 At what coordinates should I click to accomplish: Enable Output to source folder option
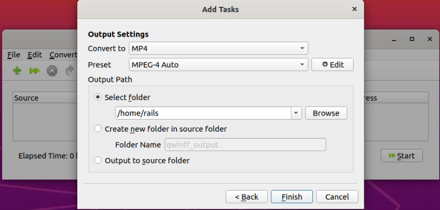[98, 160]
